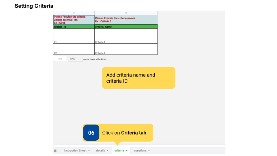277x156 pixels.
Task: Expand the Instruction Sheet tab dropdown arrow
Action: point(89,151)
